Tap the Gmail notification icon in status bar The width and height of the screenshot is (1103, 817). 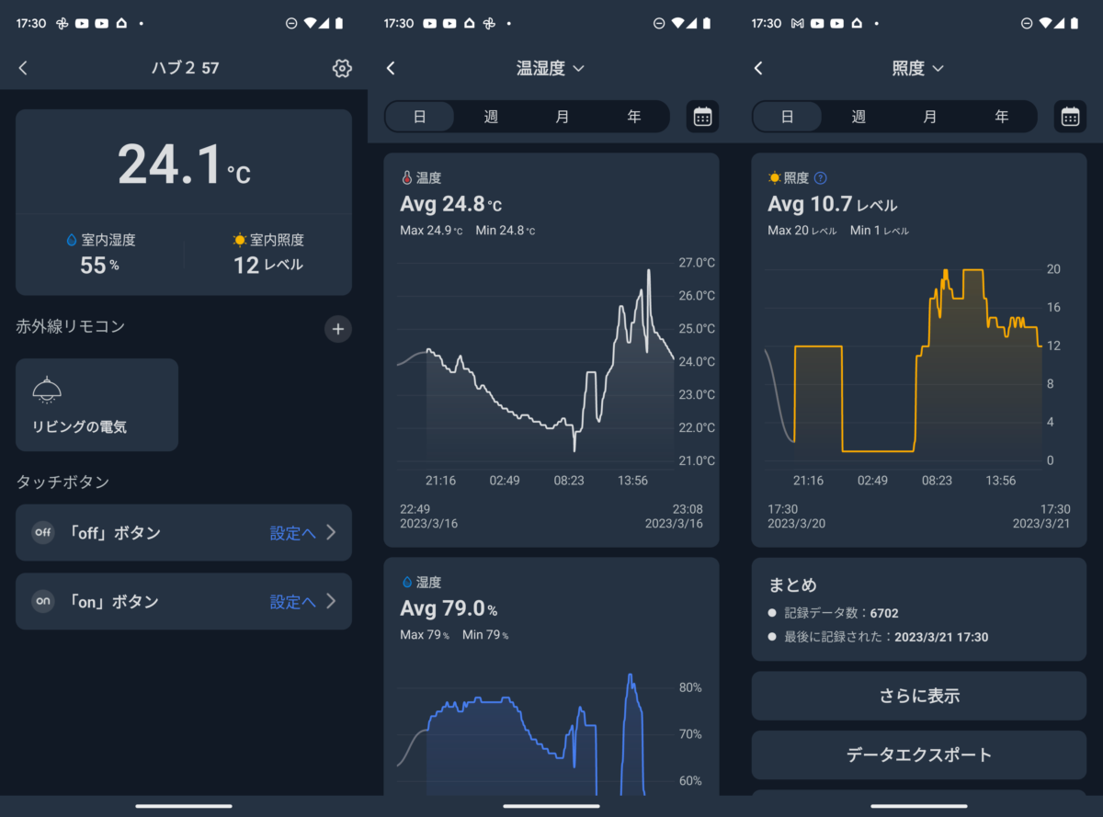click(798, 23)
